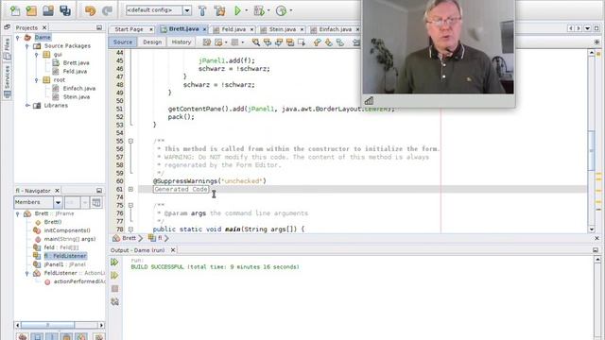Switch to the Feld.java tab

[x=233, y=29]
